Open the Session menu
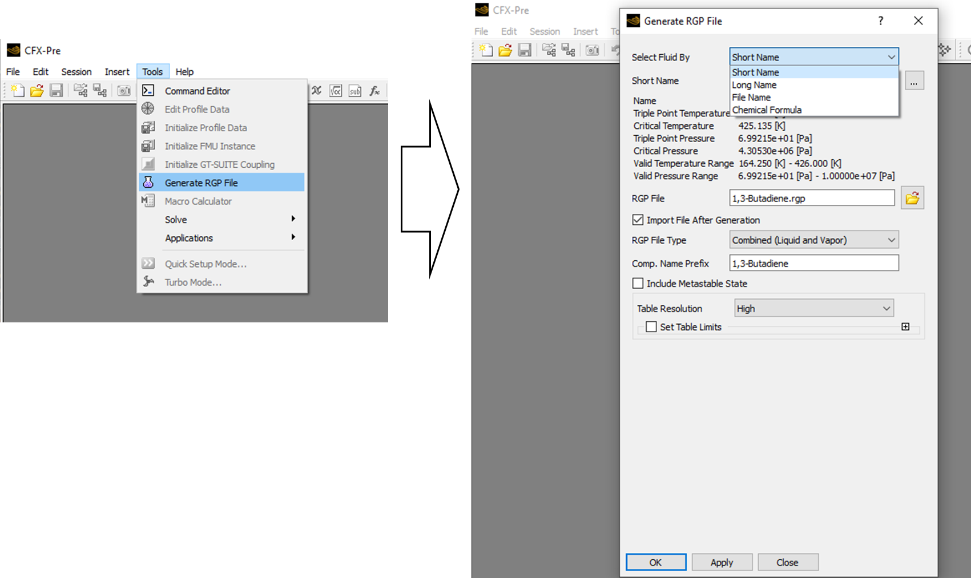The width and height of the screenshot is (971, 578). pos(76,71)
